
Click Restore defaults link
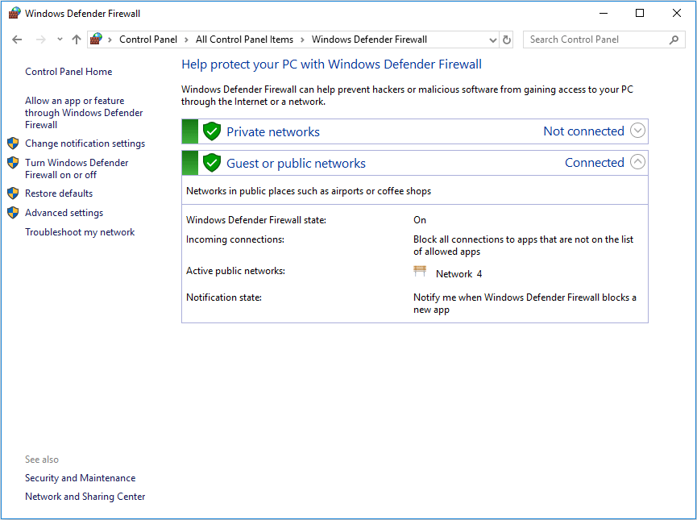[59, 193]
